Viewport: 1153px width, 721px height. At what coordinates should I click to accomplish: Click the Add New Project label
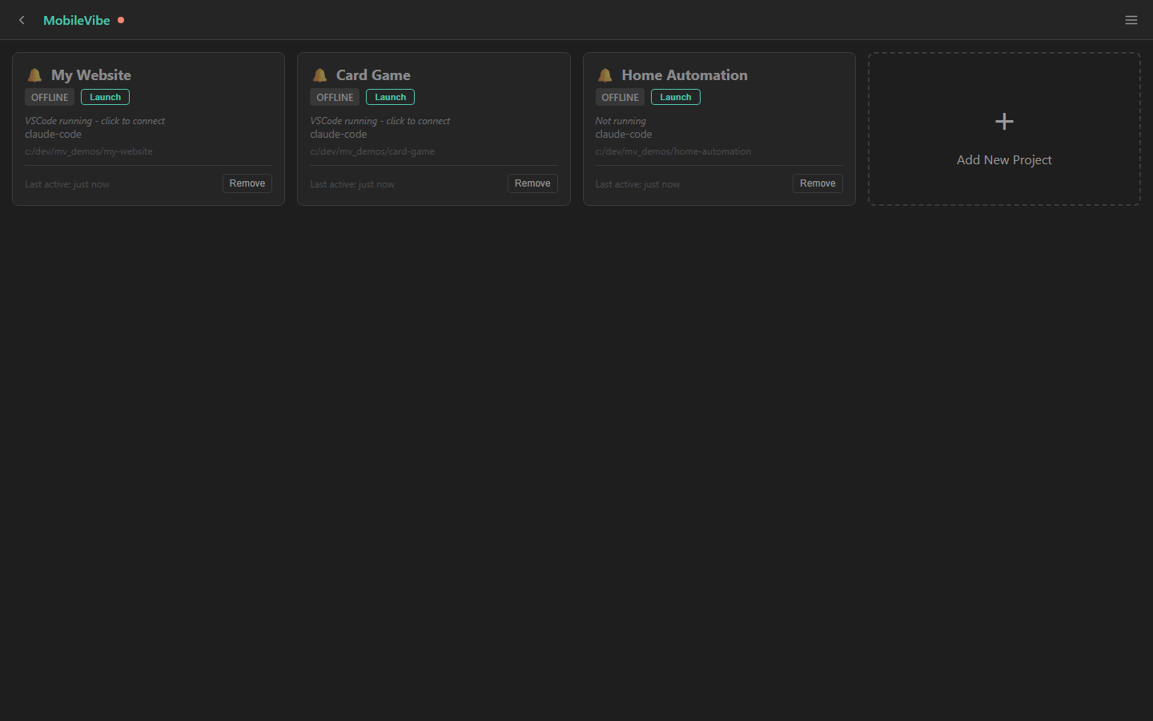coord(1004,159)
